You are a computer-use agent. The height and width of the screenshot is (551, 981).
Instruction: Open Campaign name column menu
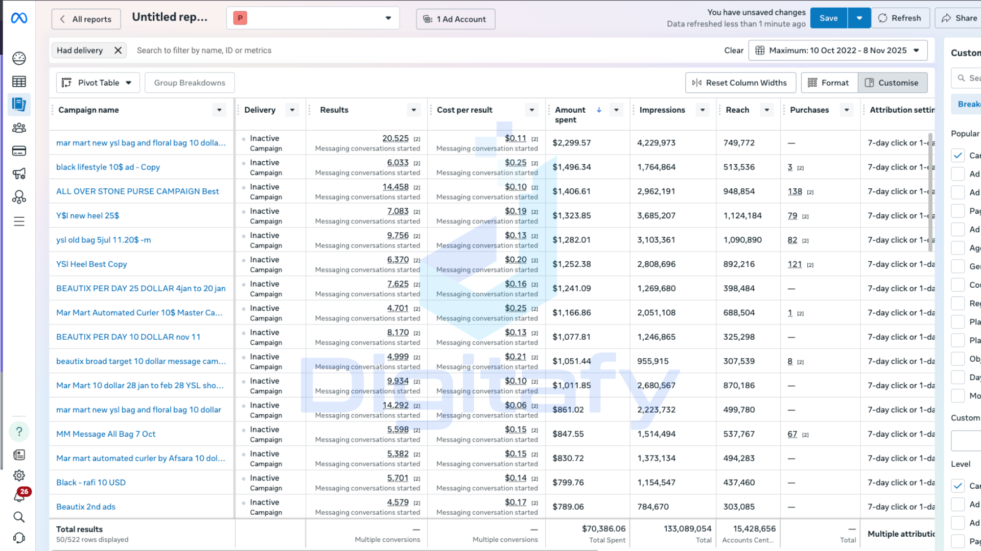pos(219,110)
